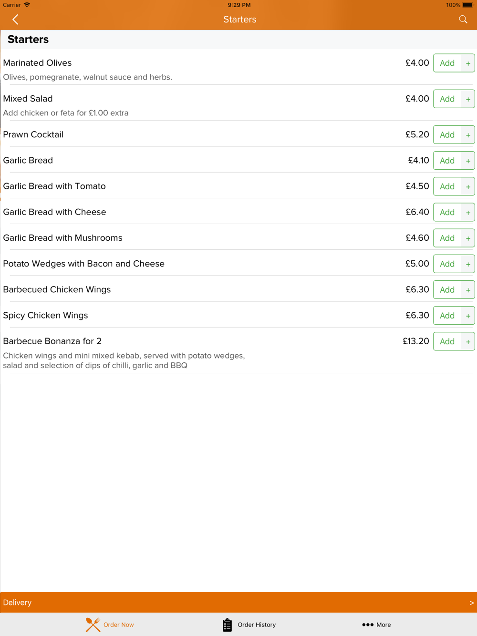This screenshot has width=477, height=636.
Task: Tap the plus icon for Garlic Bread with Cheese
Action: click(468, 212)
